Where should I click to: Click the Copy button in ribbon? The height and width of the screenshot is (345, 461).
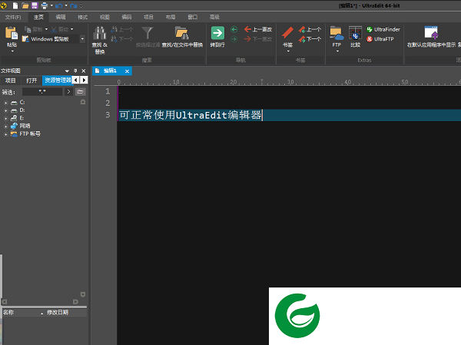(34, 29)
